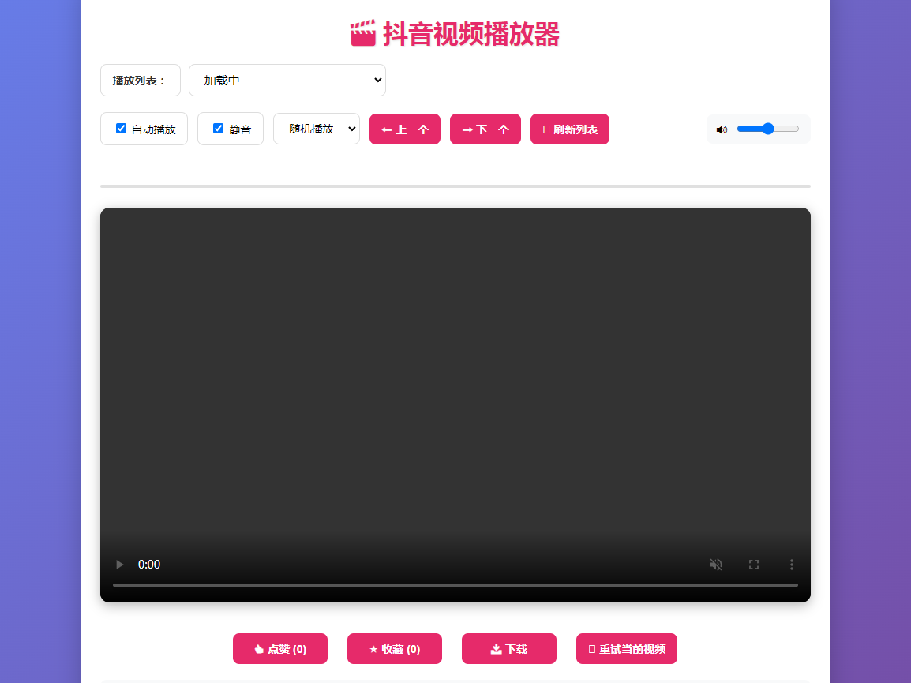Click the crossed-out speaker icon in video controls
Viewport: 911px width, 683px height.
(x=715, y=564)
